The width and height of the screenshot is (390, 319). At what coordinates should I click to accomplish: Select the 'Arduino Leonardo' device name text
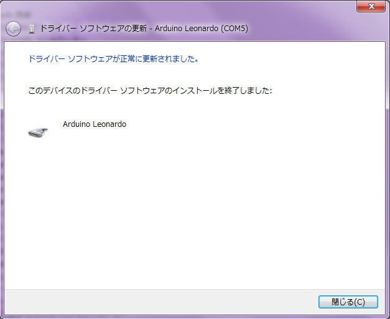coord(95,124)
